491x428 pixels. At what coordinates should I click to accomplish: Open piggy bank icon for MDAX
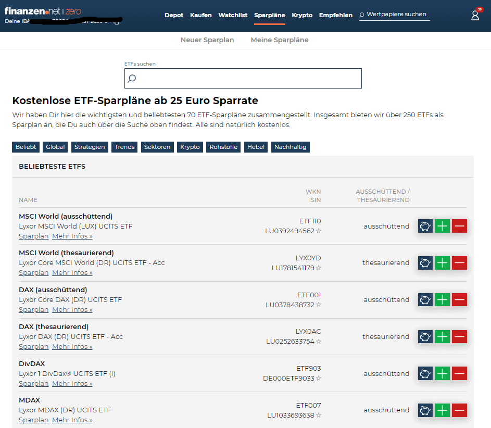pyautogui.click(x=425, y=410)
